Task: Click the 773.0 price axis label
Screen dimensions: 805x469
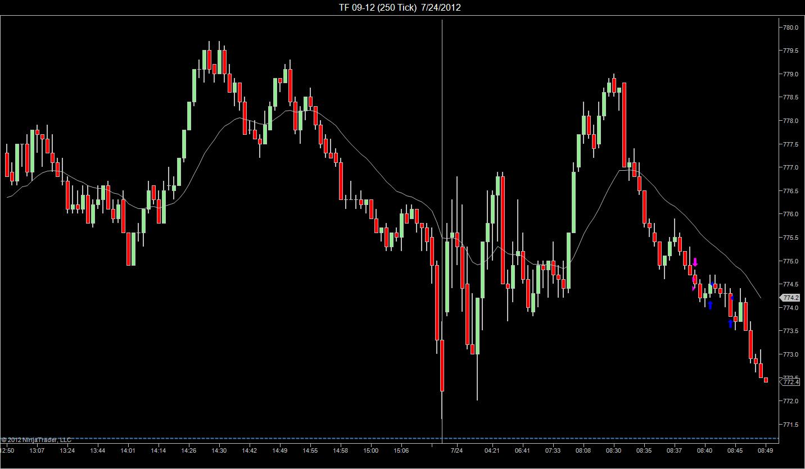Action: click(791, 354)
